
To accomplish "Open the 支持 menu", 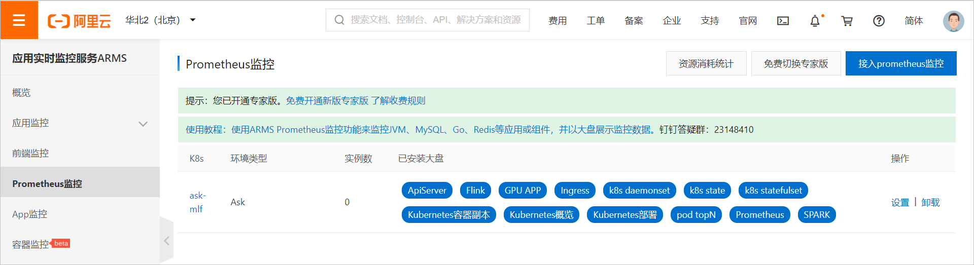I will tap(710, 21).
